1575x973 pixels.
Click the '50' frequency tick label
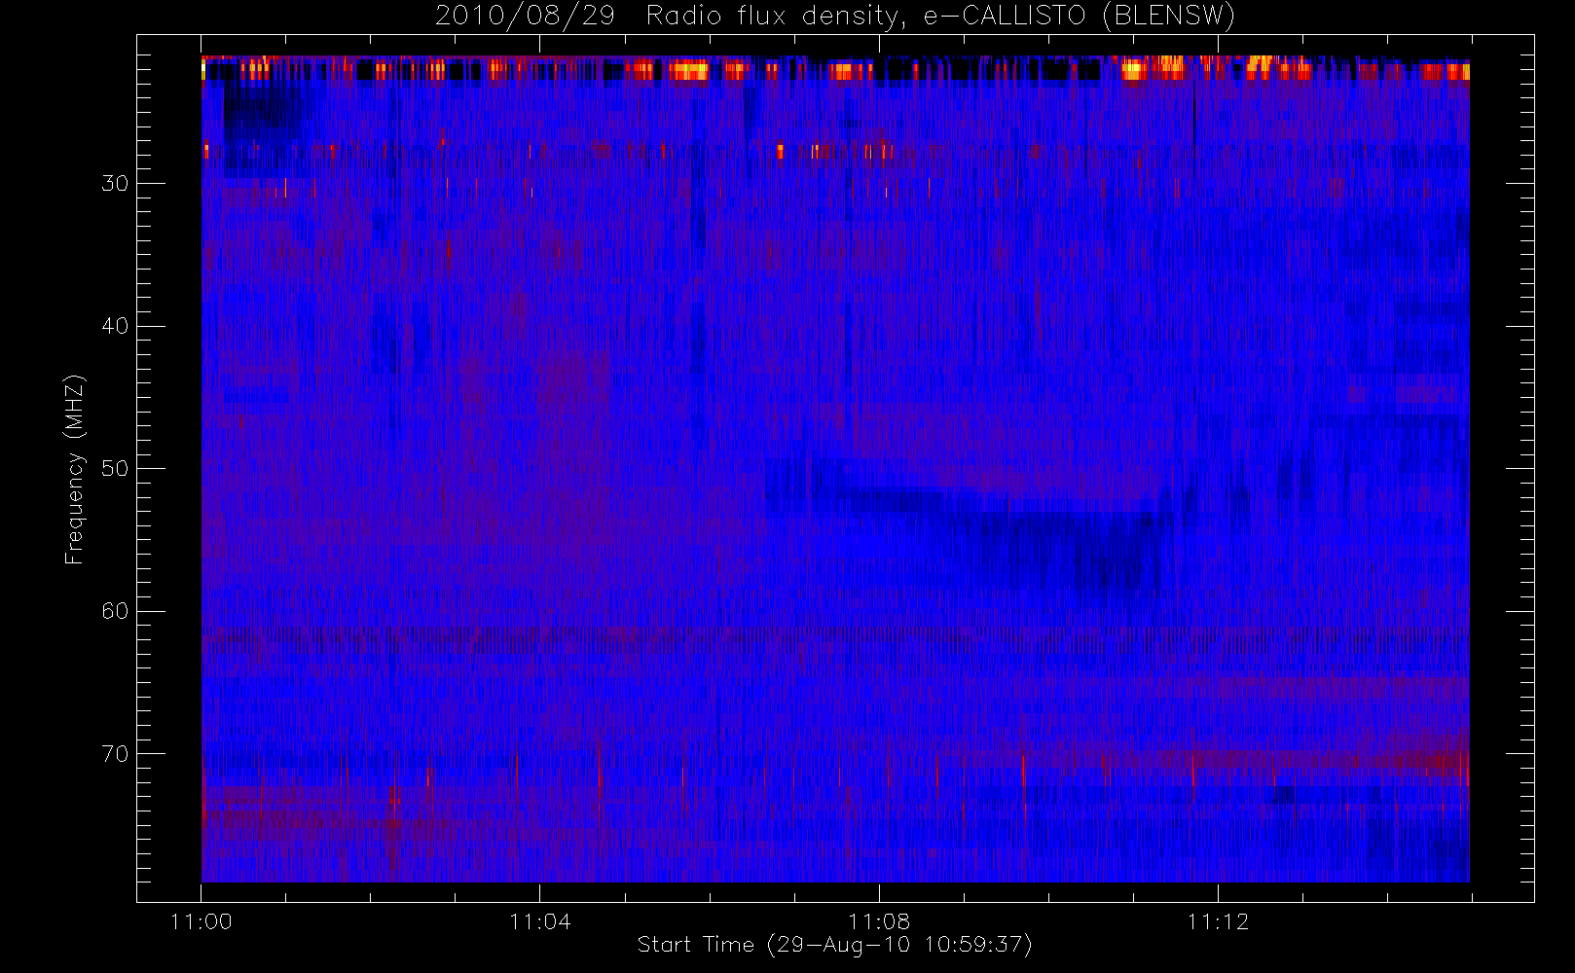point(115,469)
